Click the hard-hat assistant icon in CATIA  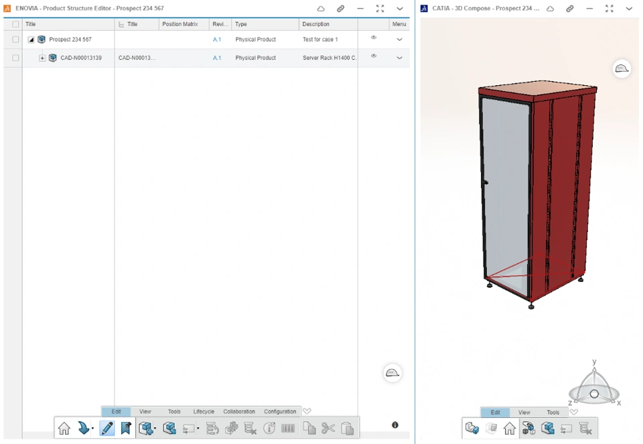point(622,68)
